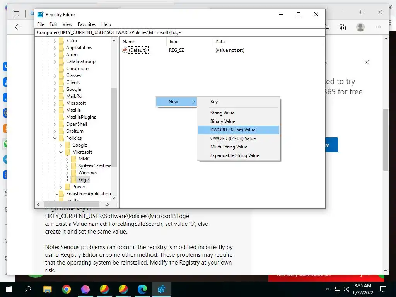Open Windows Start menu
Screen dimensions: 396x297
(9, 289)
